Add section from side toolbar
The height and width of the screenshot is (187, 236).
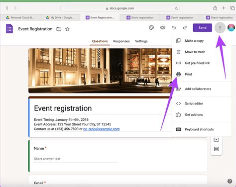tap(216, 149)
